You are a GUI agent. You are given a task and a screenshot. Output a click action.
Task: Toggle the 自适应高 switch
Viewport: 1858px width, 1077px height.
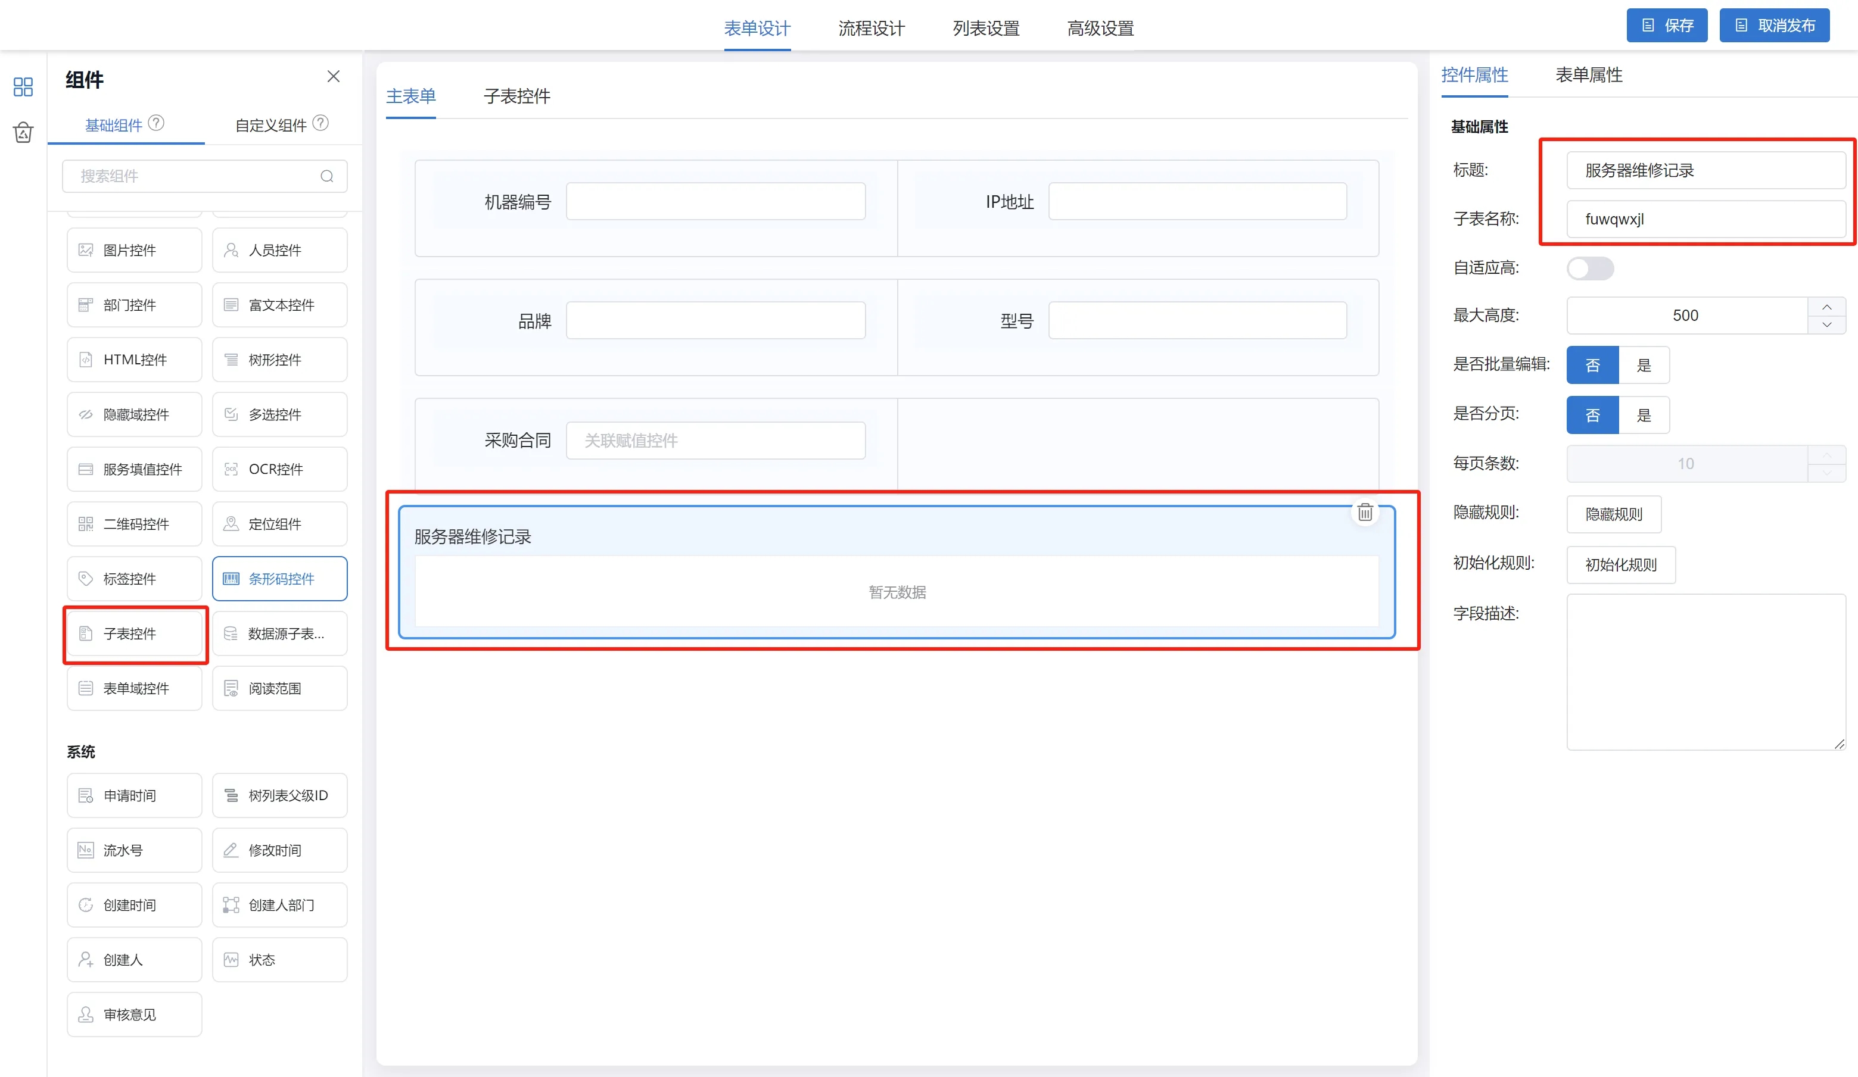coord(1589,268)
